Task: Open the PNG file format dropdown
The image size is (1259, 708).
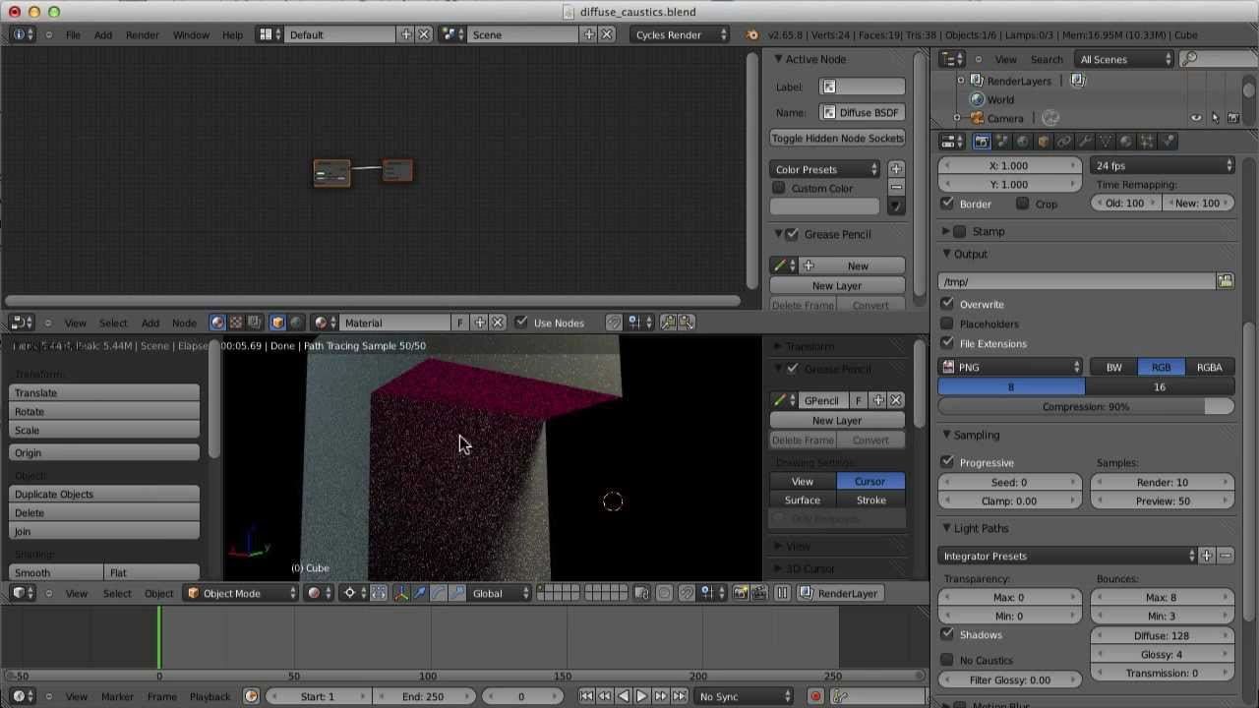Action: [1010, 367]
